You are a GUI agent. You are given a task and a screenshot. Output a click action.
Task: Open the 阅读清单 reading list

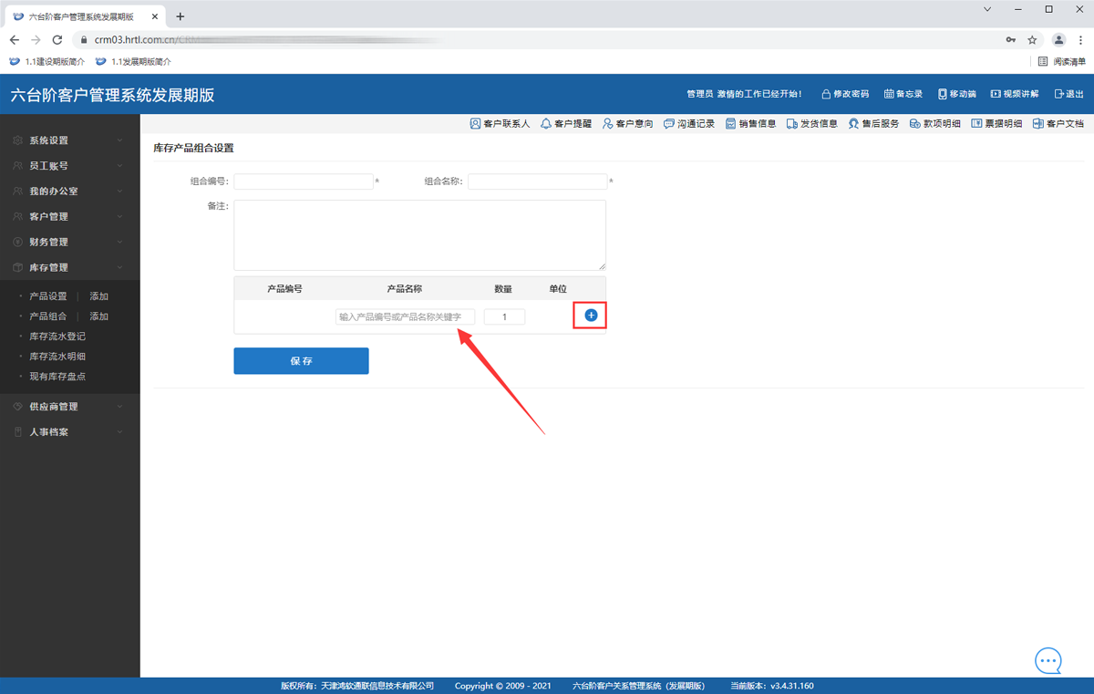coord(1062,62)
